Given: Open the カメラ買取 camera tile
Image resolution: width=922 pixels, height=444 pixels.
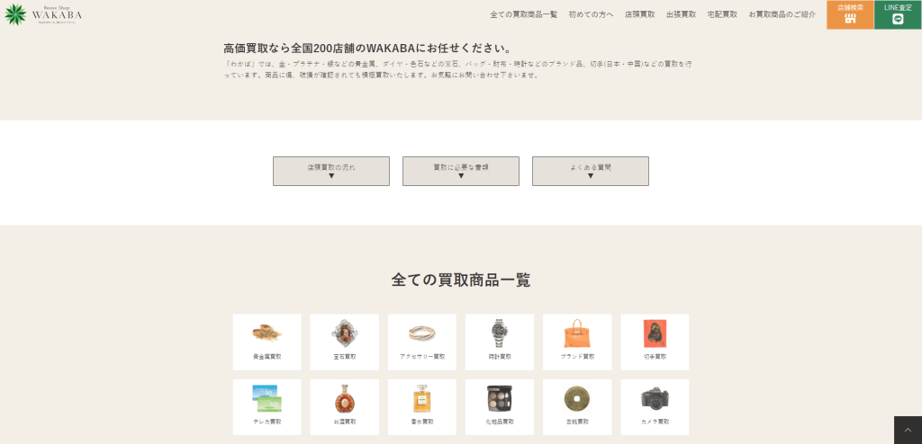Looking at the screenshot, I should 655,406.
